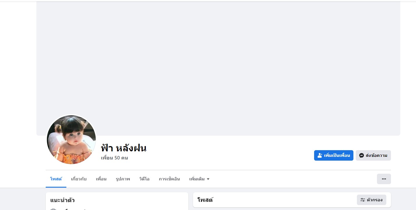The image size is (416, 210).
Task: Click the แนะนำตัว section heading
Action: click(63, 200)
